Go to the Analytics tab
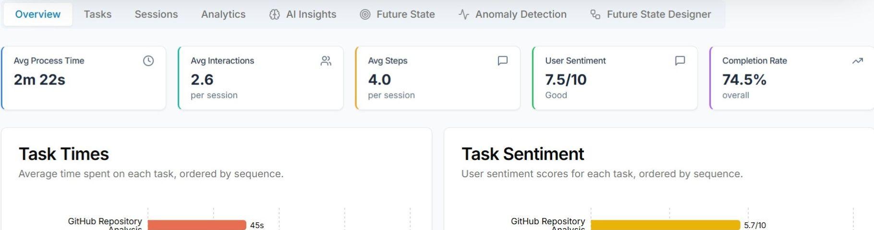This screenshot has width=874, height=230. [x=223, y=14]
